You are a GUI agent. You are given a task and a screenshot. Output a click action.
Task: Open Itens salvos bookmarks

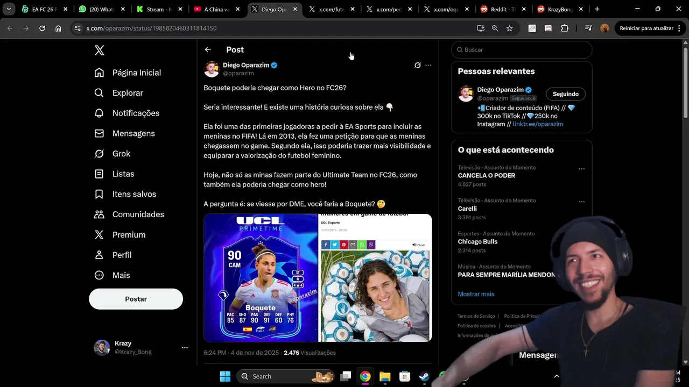click(125, 194)
